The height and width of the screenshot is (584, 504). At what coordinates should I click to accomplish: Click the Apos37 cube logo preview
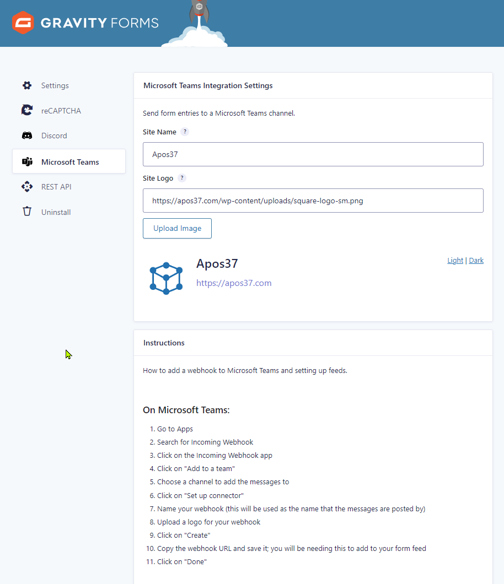(166, 278)
